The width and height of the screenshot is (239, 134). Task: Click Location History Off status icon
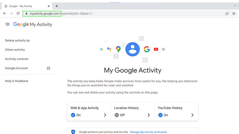tap(117, 115)
